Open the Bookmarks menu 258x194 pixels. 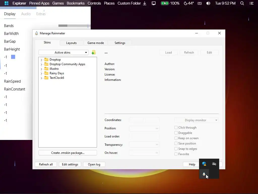coord(76,3)
